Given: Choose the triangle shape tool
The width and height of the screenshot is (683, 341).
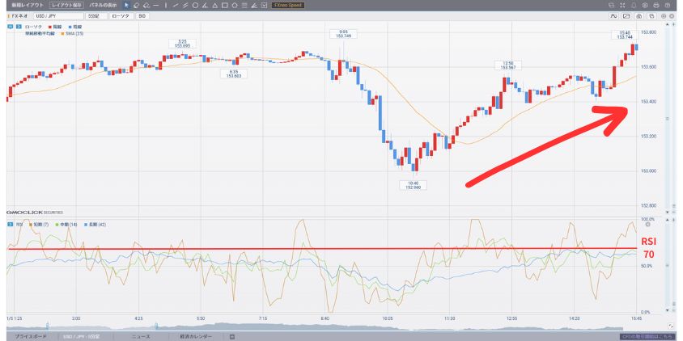Looking at the screenshot, I should 214,5.
